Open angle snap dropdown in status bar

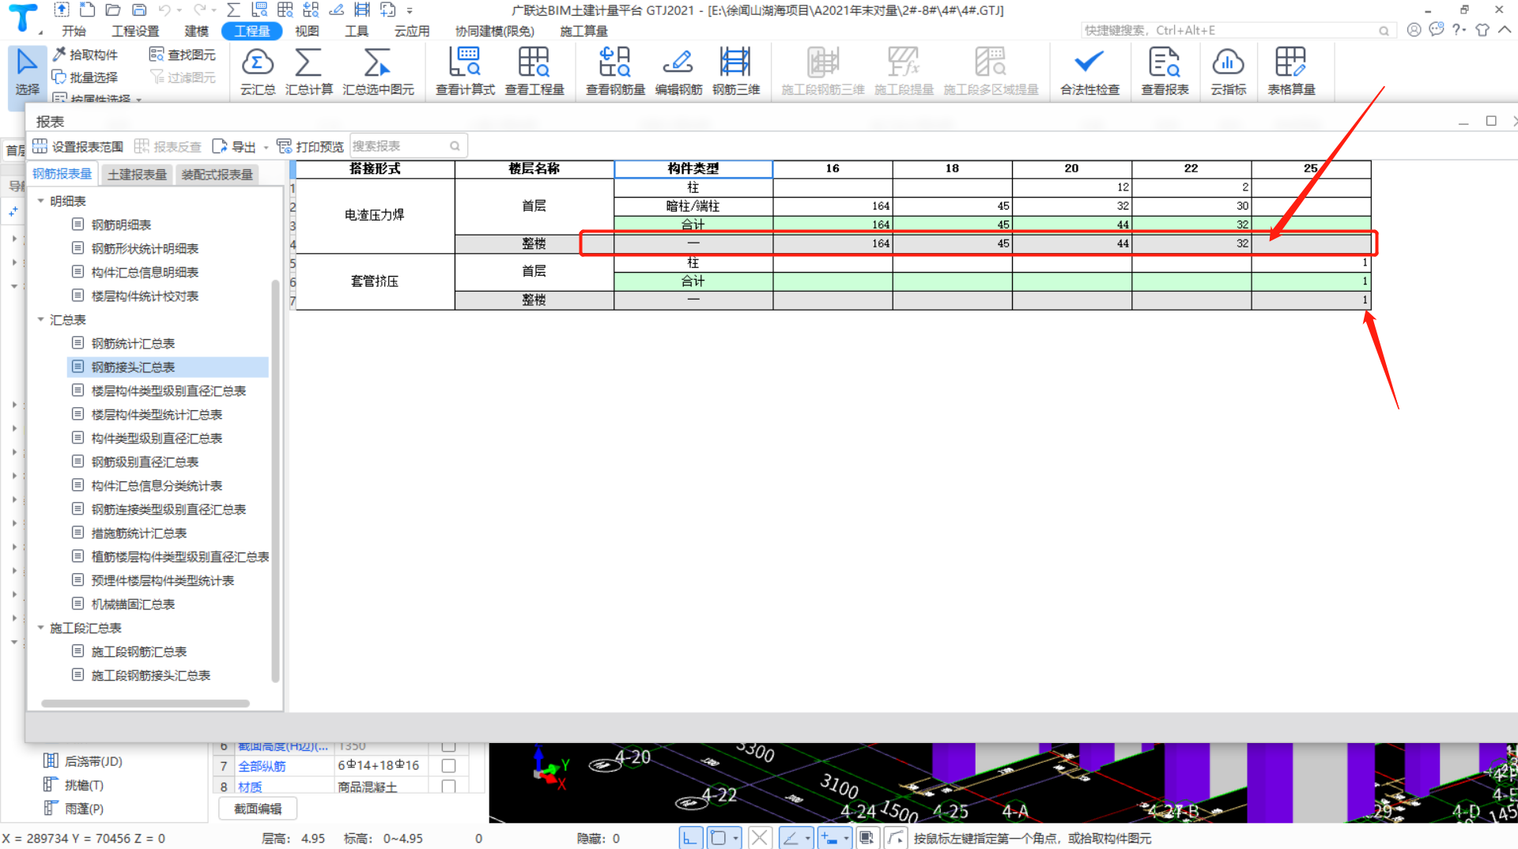pos(807,838)
